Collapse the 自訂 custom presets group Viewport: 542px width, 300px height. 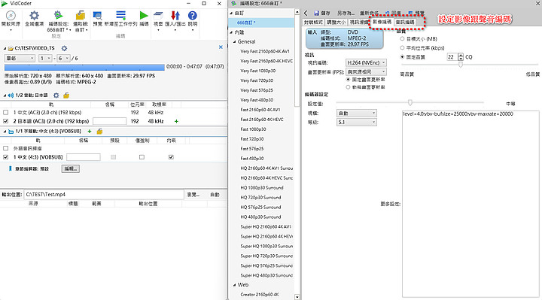point(231,13)
